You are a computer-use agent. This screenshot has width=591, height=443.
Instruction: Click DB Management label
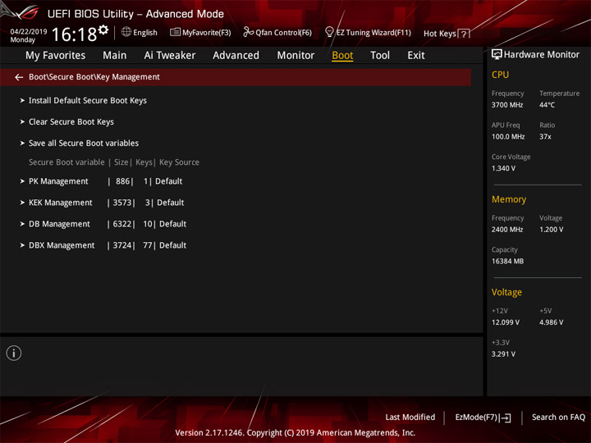[59, 224]
